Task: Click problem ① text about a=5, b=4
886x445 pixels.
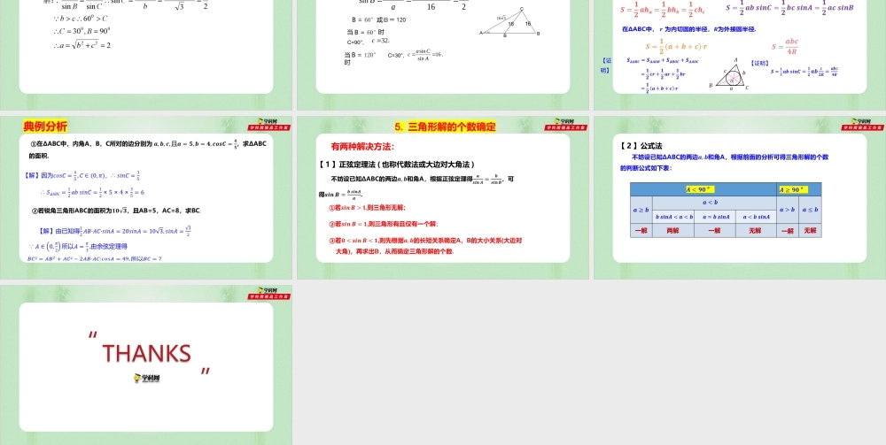Action: click(147, 149)
